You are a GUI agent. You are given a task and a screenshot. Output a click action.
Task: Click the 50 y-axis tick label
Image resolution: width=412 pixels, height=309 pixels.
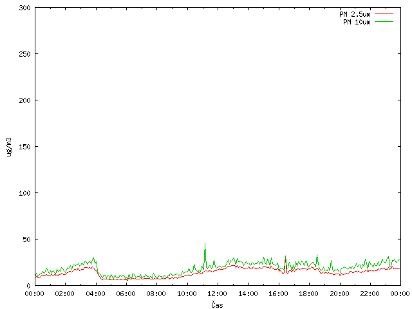(26, 239)
